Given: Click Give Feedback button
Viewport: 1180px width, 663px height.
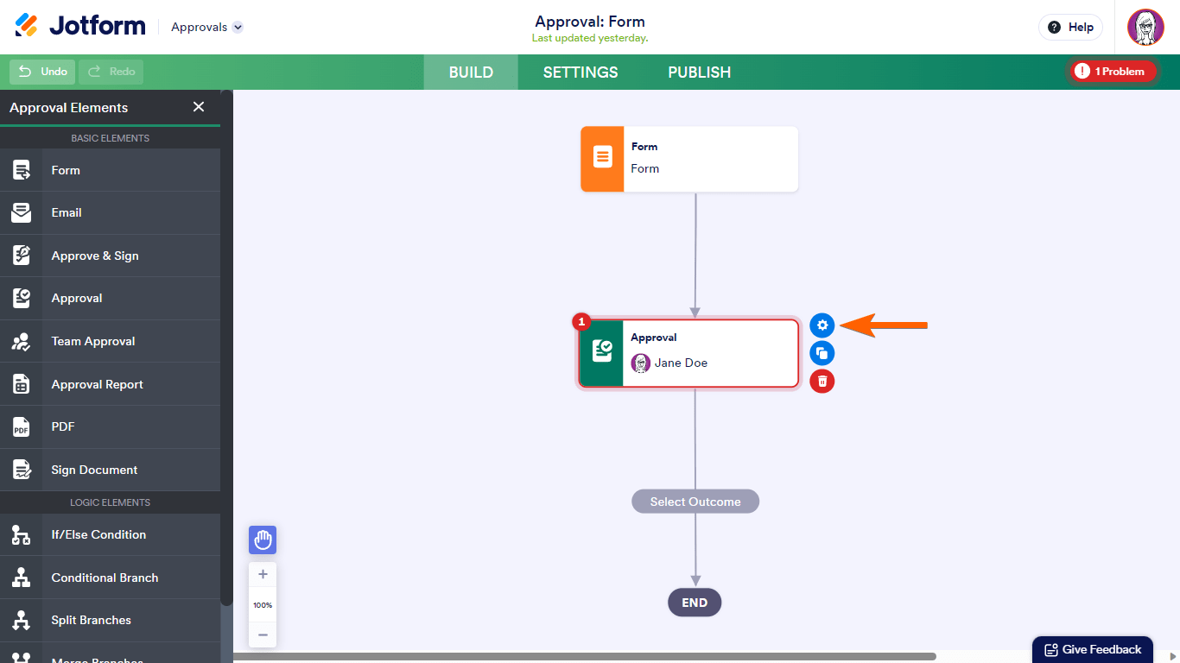Looking at the screenshot, I should 1093,650.
